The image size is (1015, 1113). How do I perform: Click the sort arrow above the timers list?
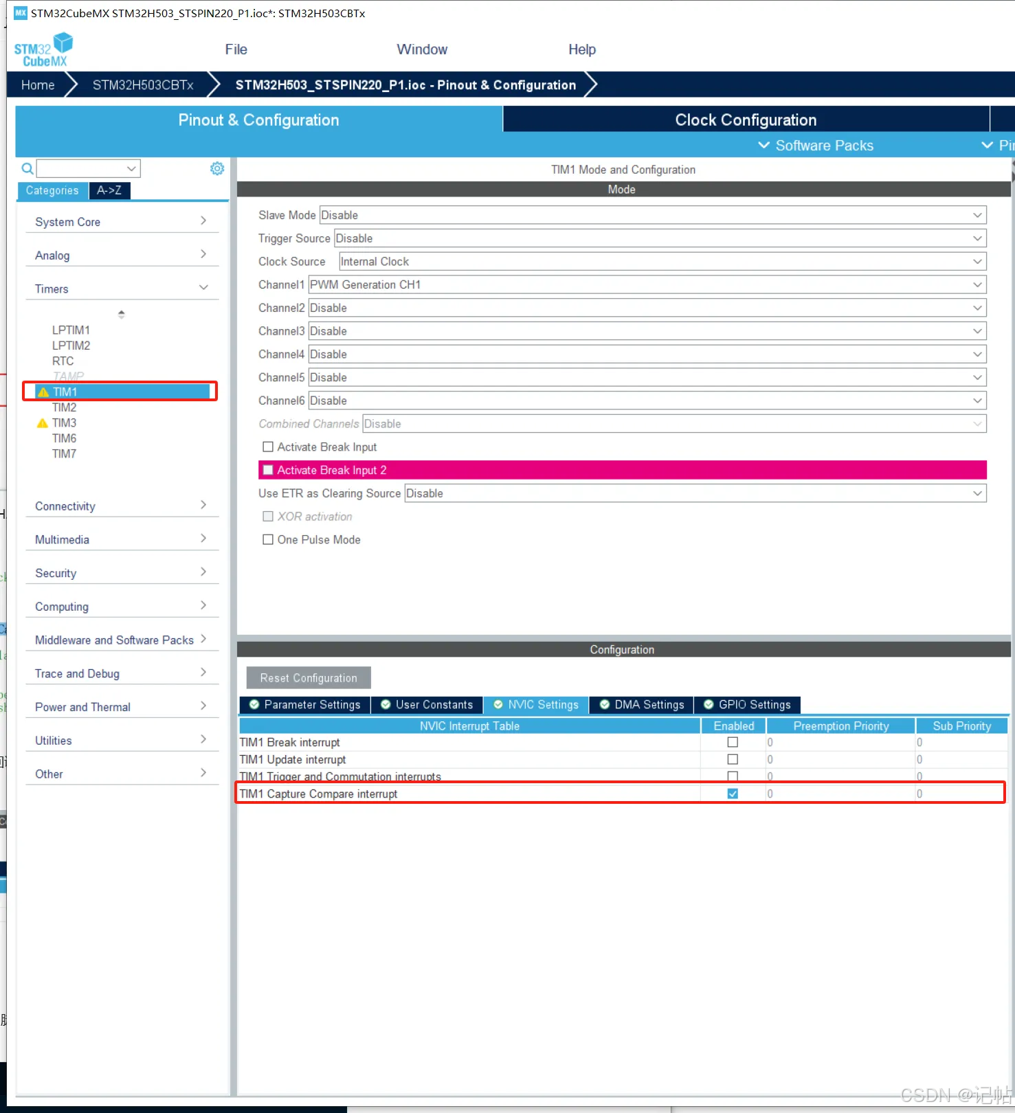(122, 315)
